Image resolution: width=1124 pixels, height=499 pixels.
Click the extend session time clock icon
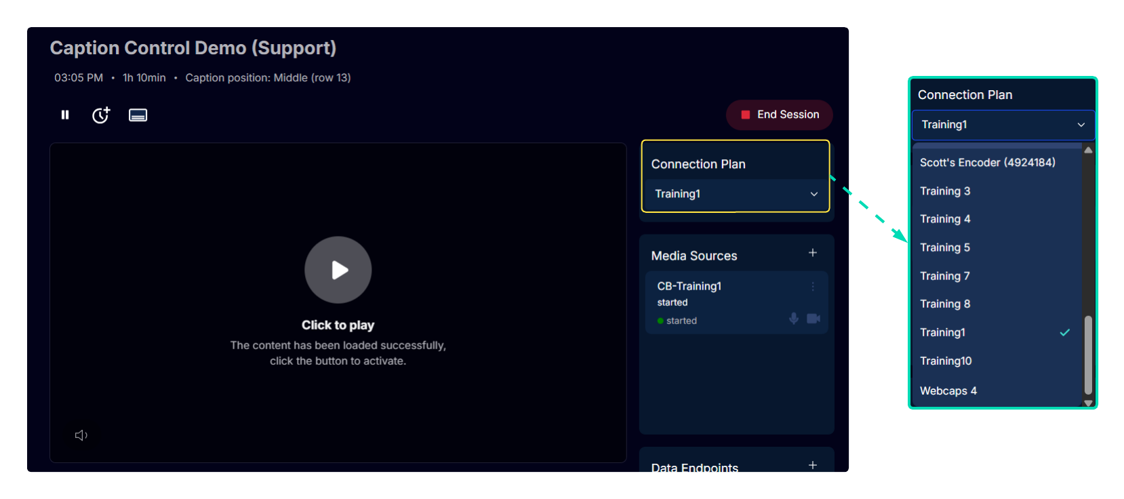(x=101, y=115)
